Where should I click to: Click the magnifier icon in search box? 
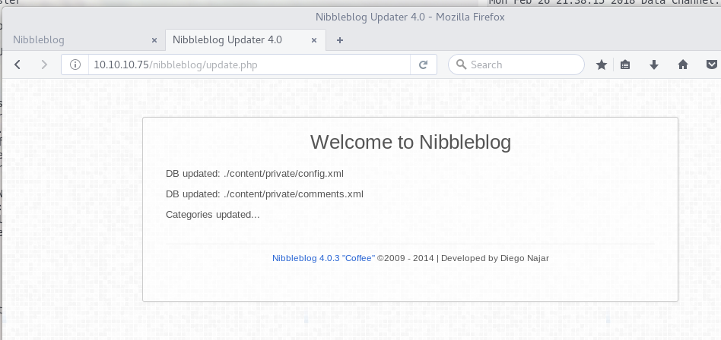[x=461, y=65]
